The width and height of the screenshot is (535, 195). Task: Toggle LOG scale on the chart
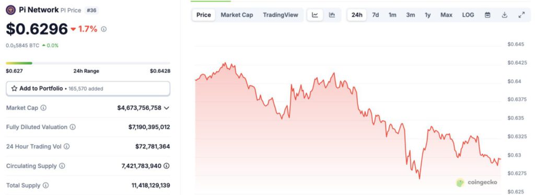(468, 15)
